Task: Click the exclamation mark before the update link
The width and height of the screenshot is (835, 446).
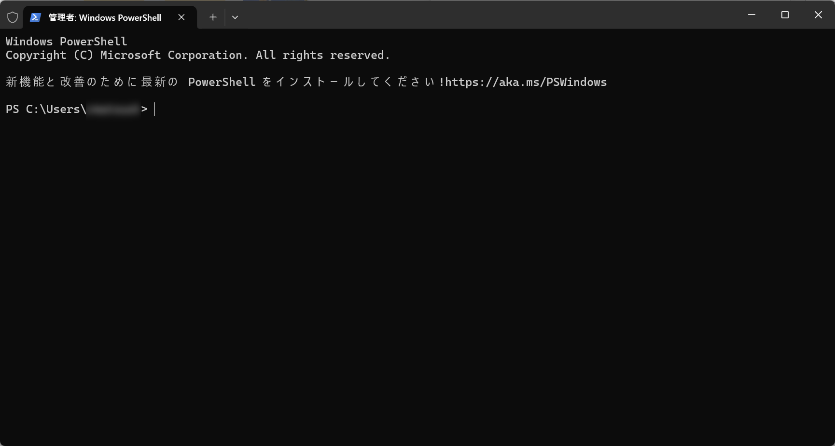Action: [x=443, y=82]
